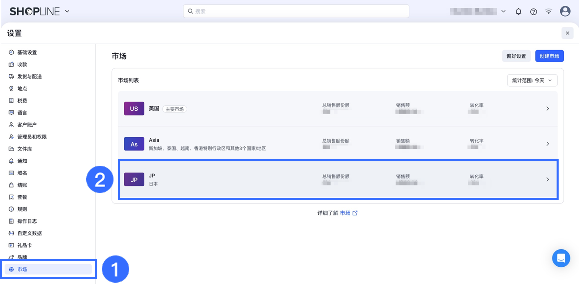Click the Asia countries description text

pos(207,148)
